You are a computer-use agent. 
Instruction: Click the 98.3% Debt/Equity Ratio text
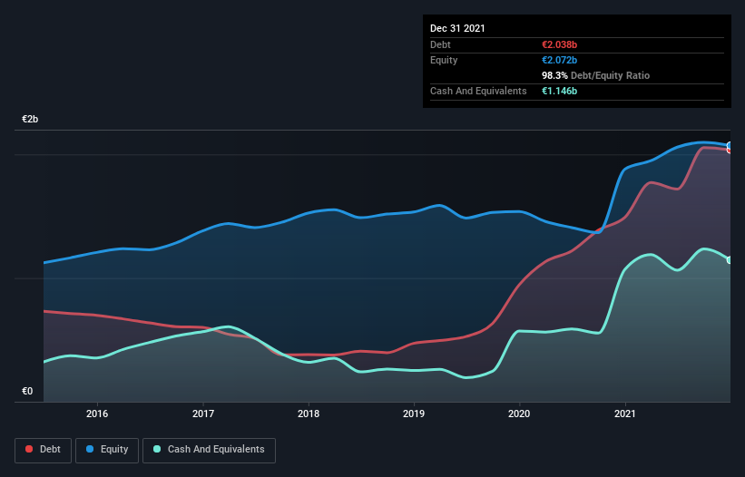[595, 75]
